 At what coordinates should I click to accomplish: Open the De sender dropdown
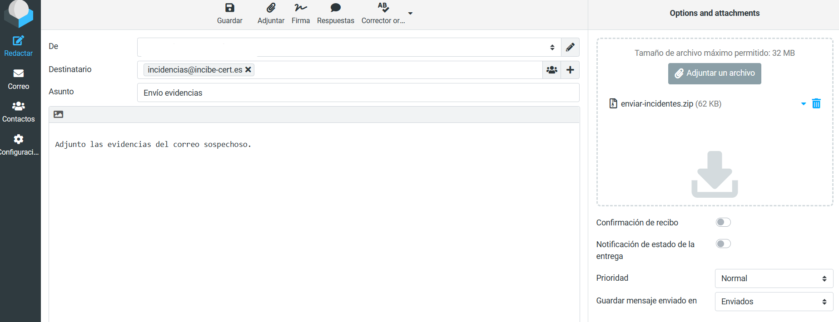click(x=349, y=47)
